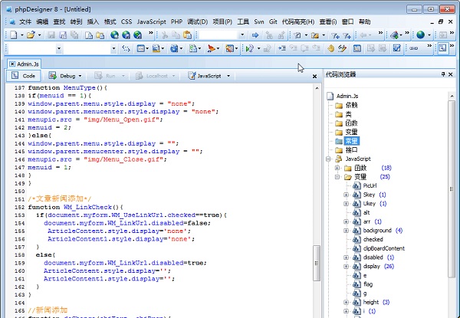
Task: Select the PicUrl variable
Action: point(370,185)
